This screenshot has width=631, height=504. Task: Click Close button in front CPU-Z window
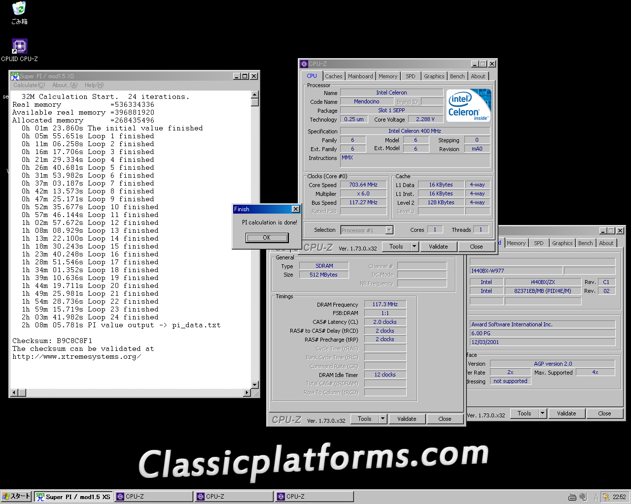(477, 247)
